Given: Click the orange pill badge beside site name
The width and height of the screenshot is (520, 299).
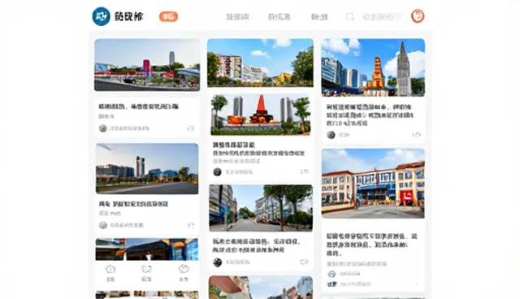Looking at the screenshot, I should coord(168,16).
